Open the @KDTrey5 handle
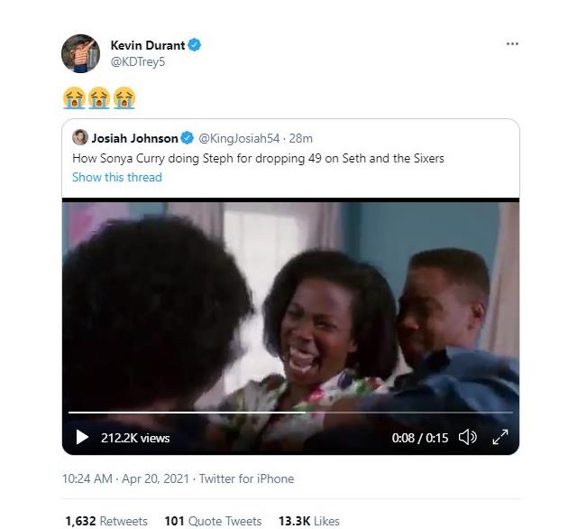The width and height of the screenshot is (568, 529). pyautogui.click(x=137, y=61)
